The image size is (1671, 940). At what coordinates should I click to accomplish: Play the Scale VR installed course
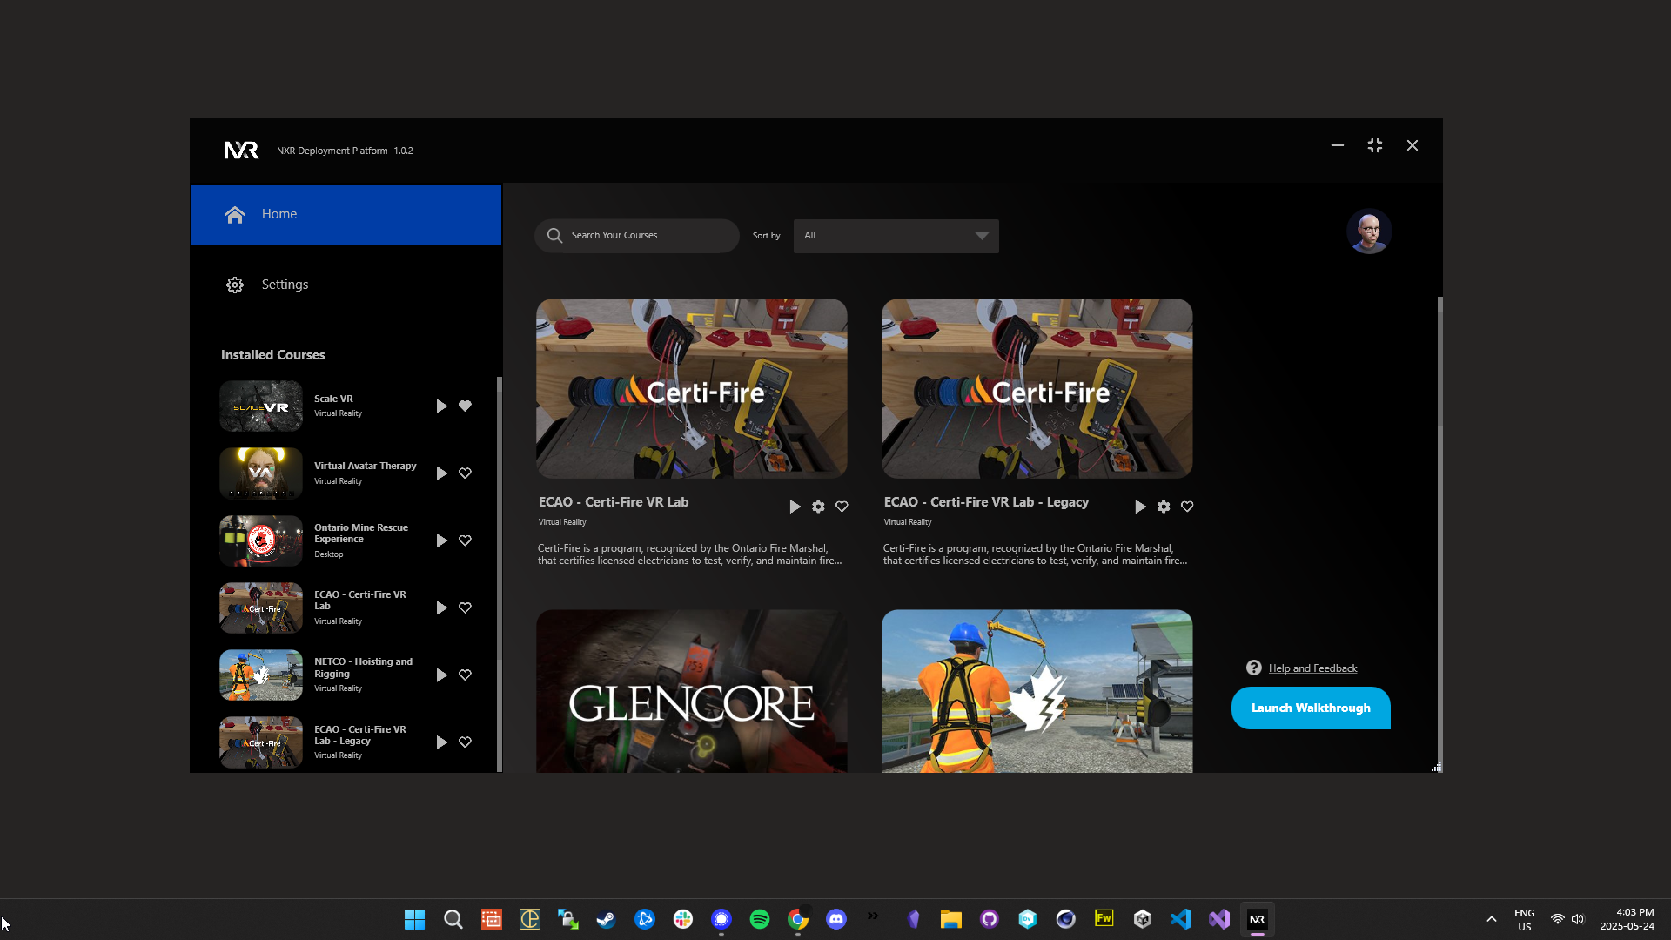[x=441, y=406]
